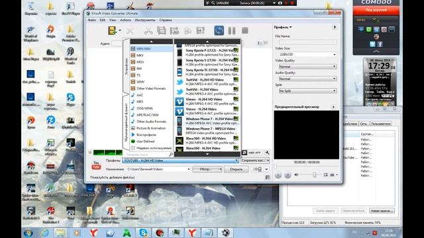Click the Add File toolbar icon
424x238 pixels.
112,30
